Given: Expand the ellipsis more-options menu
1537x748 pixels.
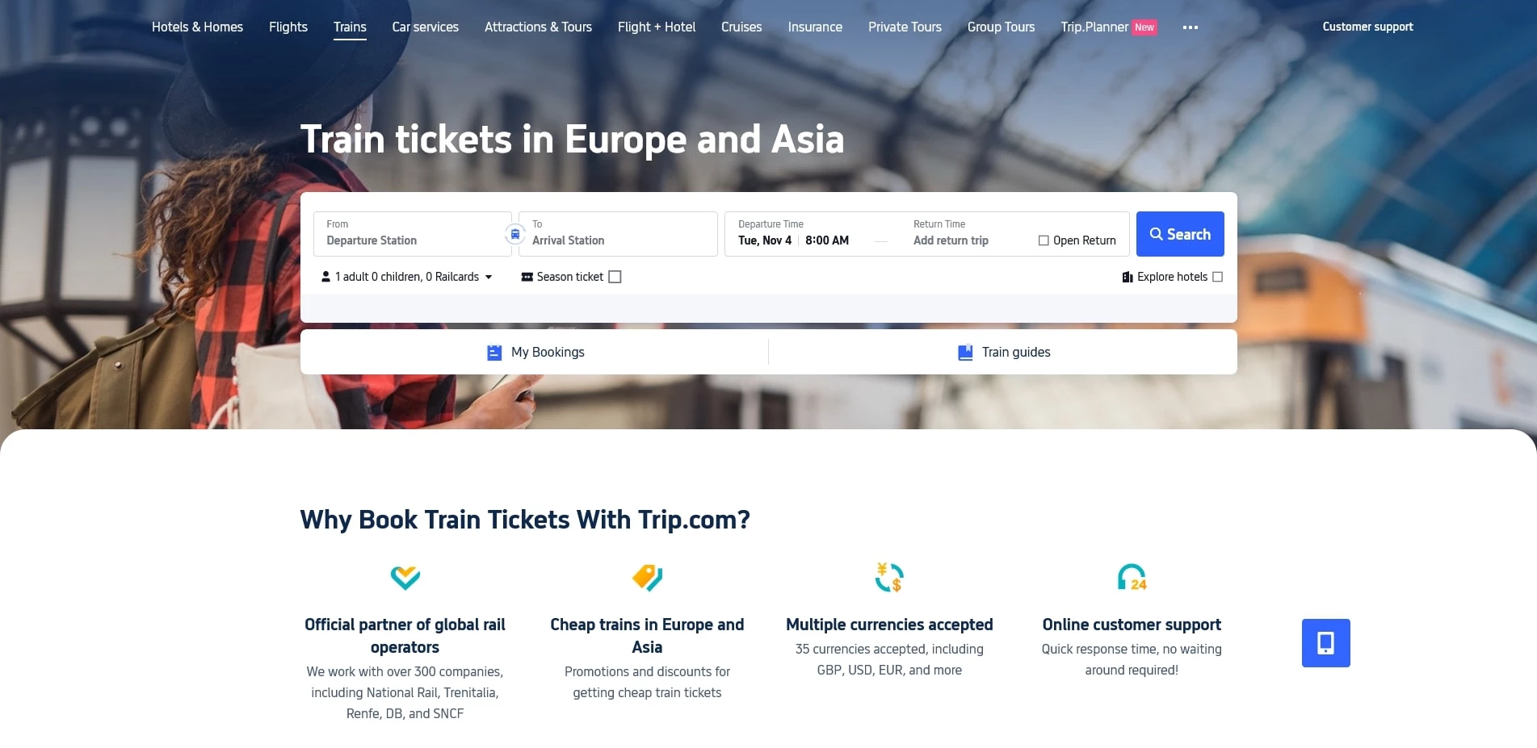Looking at the screenshot, I should (x=1191, y=27).
